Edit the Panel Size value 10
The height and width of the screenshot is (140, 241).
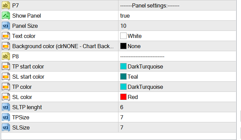click(x=177, y=26)
